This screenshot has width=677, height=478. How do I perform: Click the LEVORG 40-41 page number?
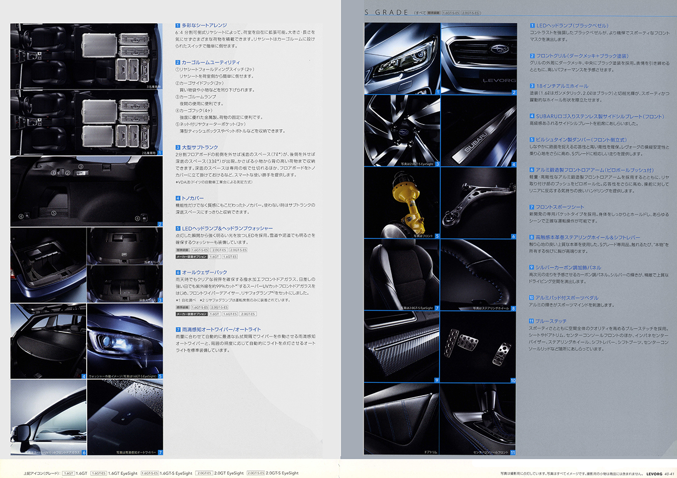click(660, 473)
